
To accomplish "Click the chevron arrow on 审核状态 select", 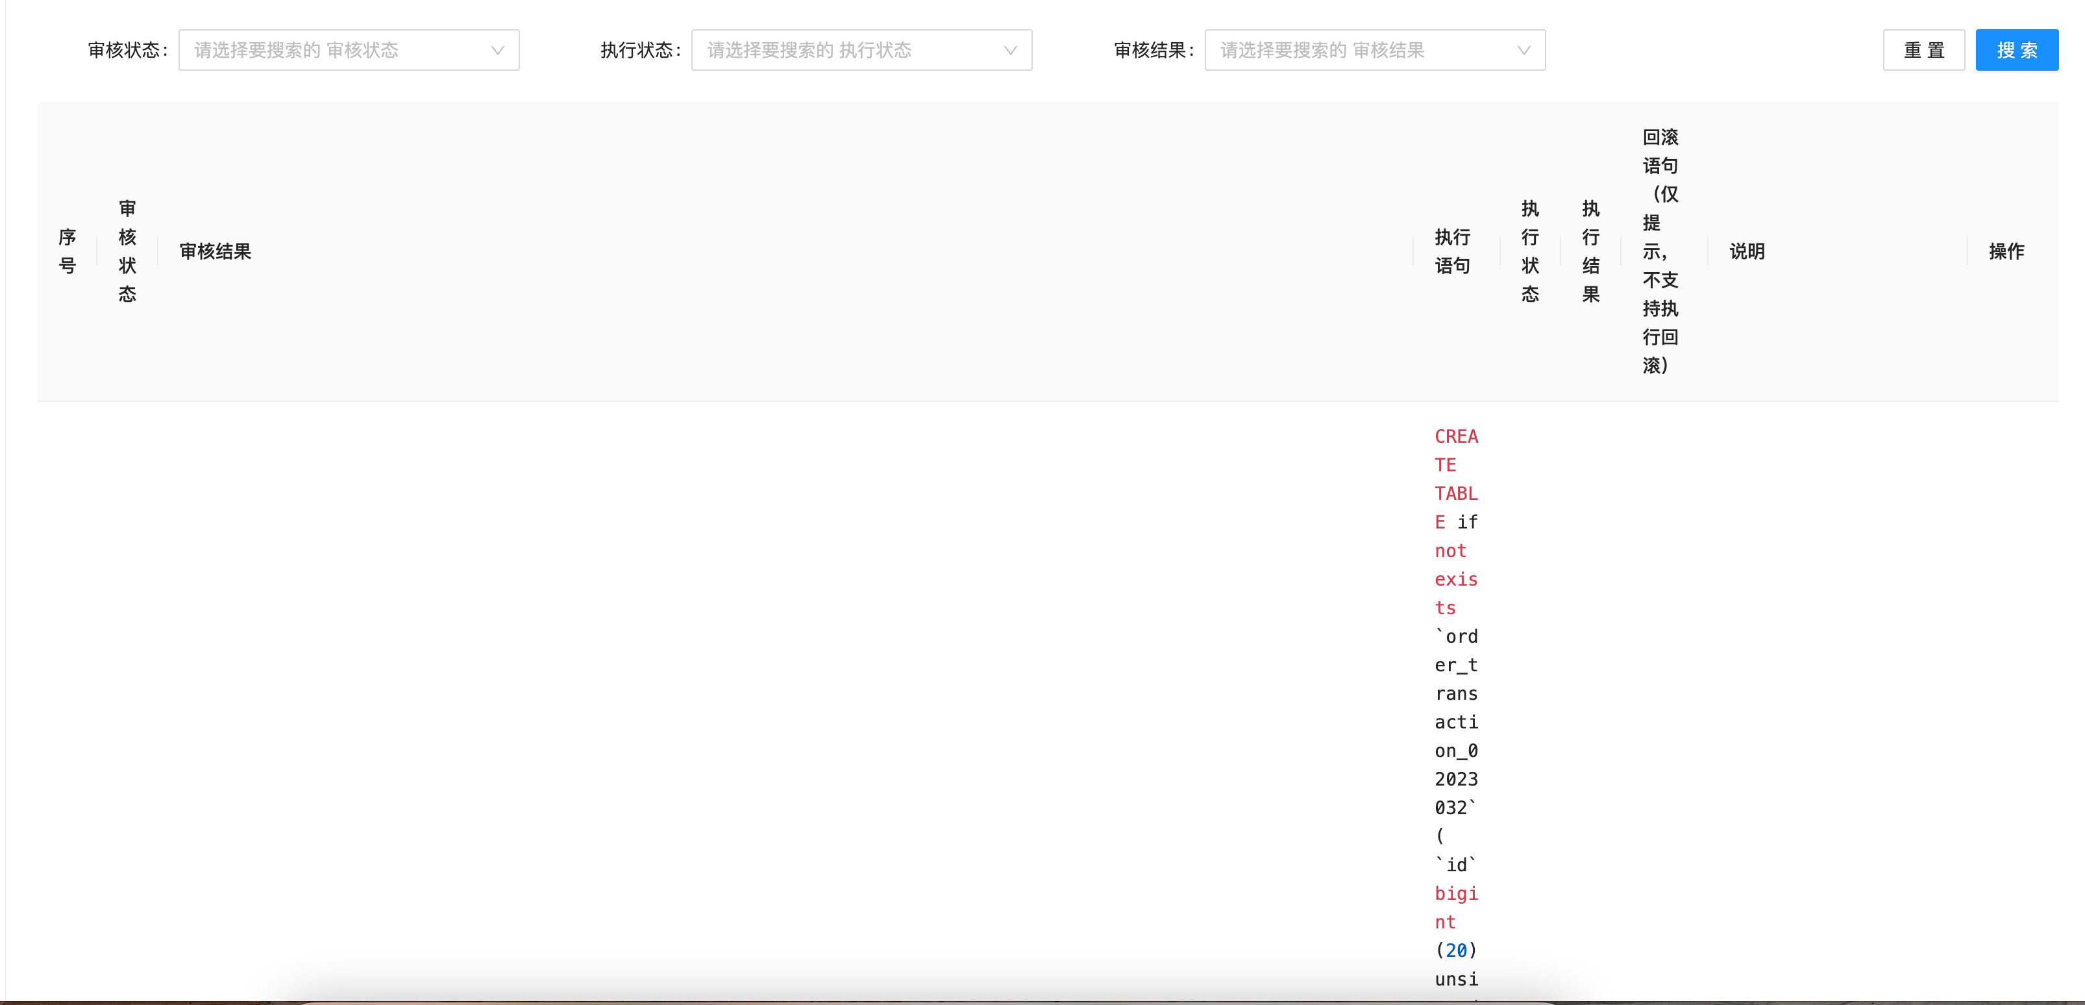I will pyautogui.click(x=499, y=49).
